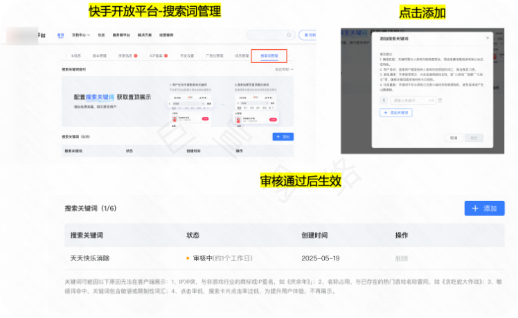Viewport: 518px width, 318px height.
Task: Open the 开发设置 tab
Action: click(187, 56)
